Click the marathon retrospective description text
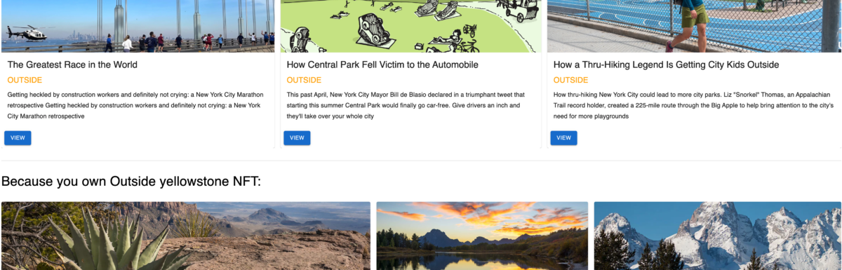Screen dimensions: 842x270 (136, 105)
